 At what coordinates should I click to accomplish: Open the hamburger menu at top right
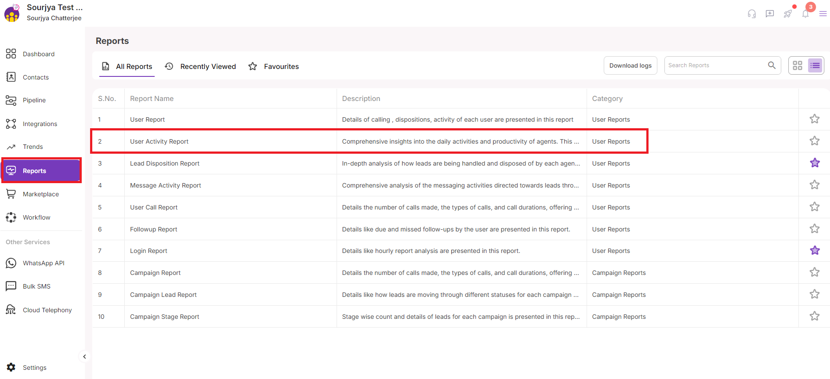pyautogui.click(x=823, y=14)
